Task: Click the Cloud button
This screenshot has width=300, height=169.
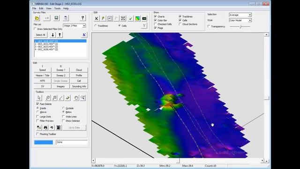Action: (79, 70)
